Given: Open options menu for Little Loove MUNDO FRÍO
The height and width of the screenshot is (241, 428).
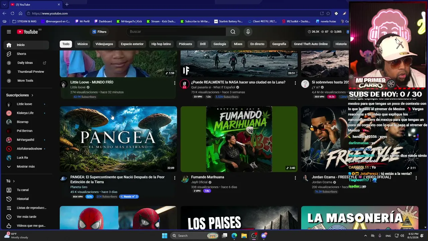Looking at the screenshot, I should pyautogui.click(x=175, y=83).
